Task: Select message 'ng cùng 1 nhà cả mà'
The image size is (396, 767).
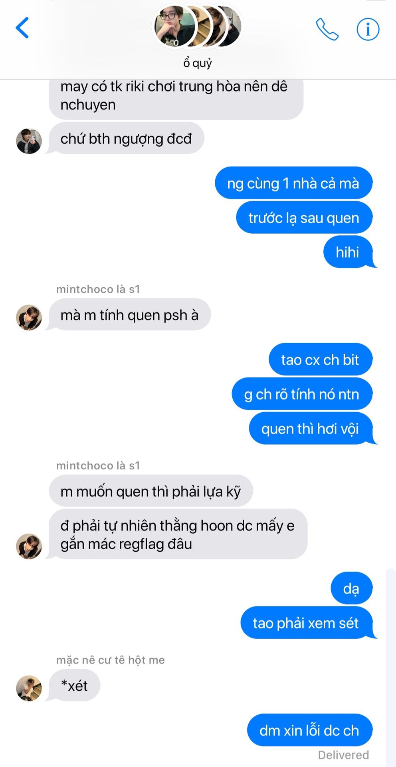Action: point(293,183)
